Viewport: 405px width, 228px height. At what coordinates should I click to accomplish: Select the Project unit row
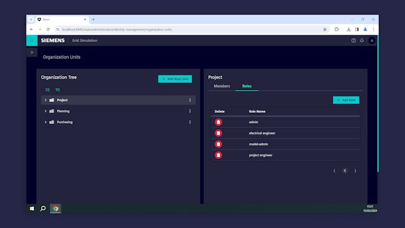(118, 100)
